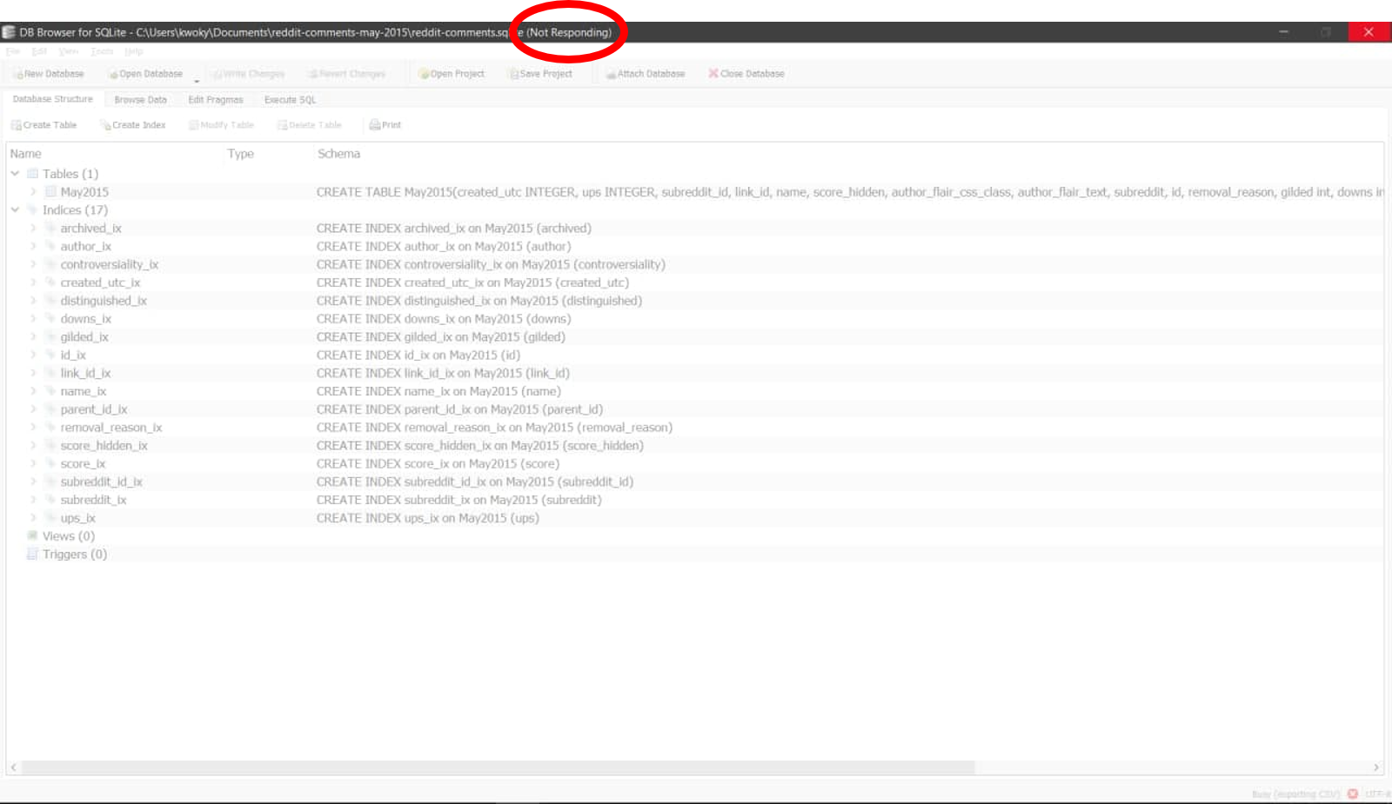Collapse the Indices (17) group
1392x804 pixels.
pyautogui.click(x=15, y=210)
